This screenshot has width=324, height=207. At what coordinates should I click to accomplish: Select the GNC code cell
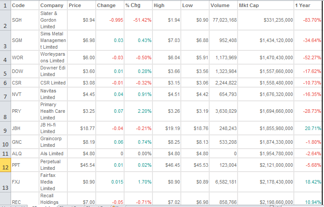[x=25, y=142]
